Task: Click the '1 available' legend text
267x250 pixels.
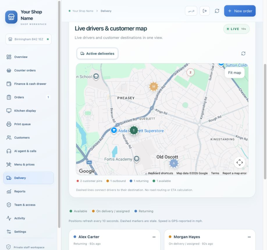Action: pos(163,181)
